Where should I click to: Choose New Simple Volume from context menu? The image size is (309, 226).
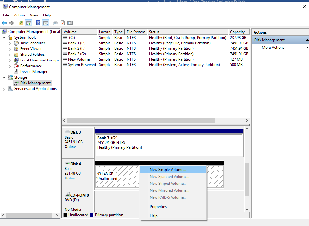point(168,170)
